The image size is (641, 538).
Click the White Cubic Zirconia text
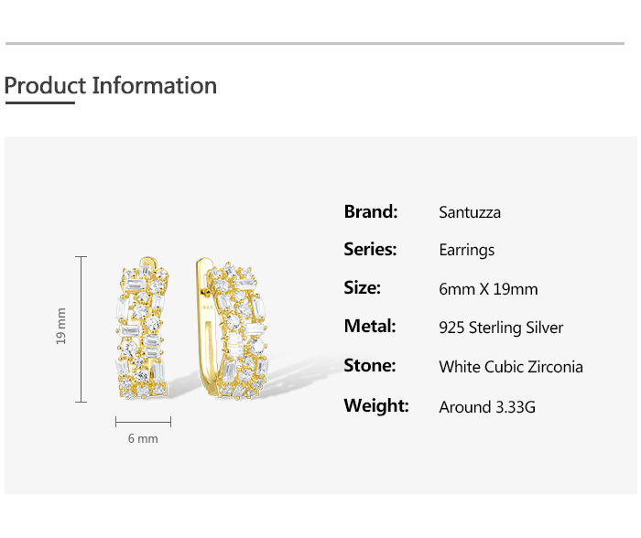tap(511, 367)
